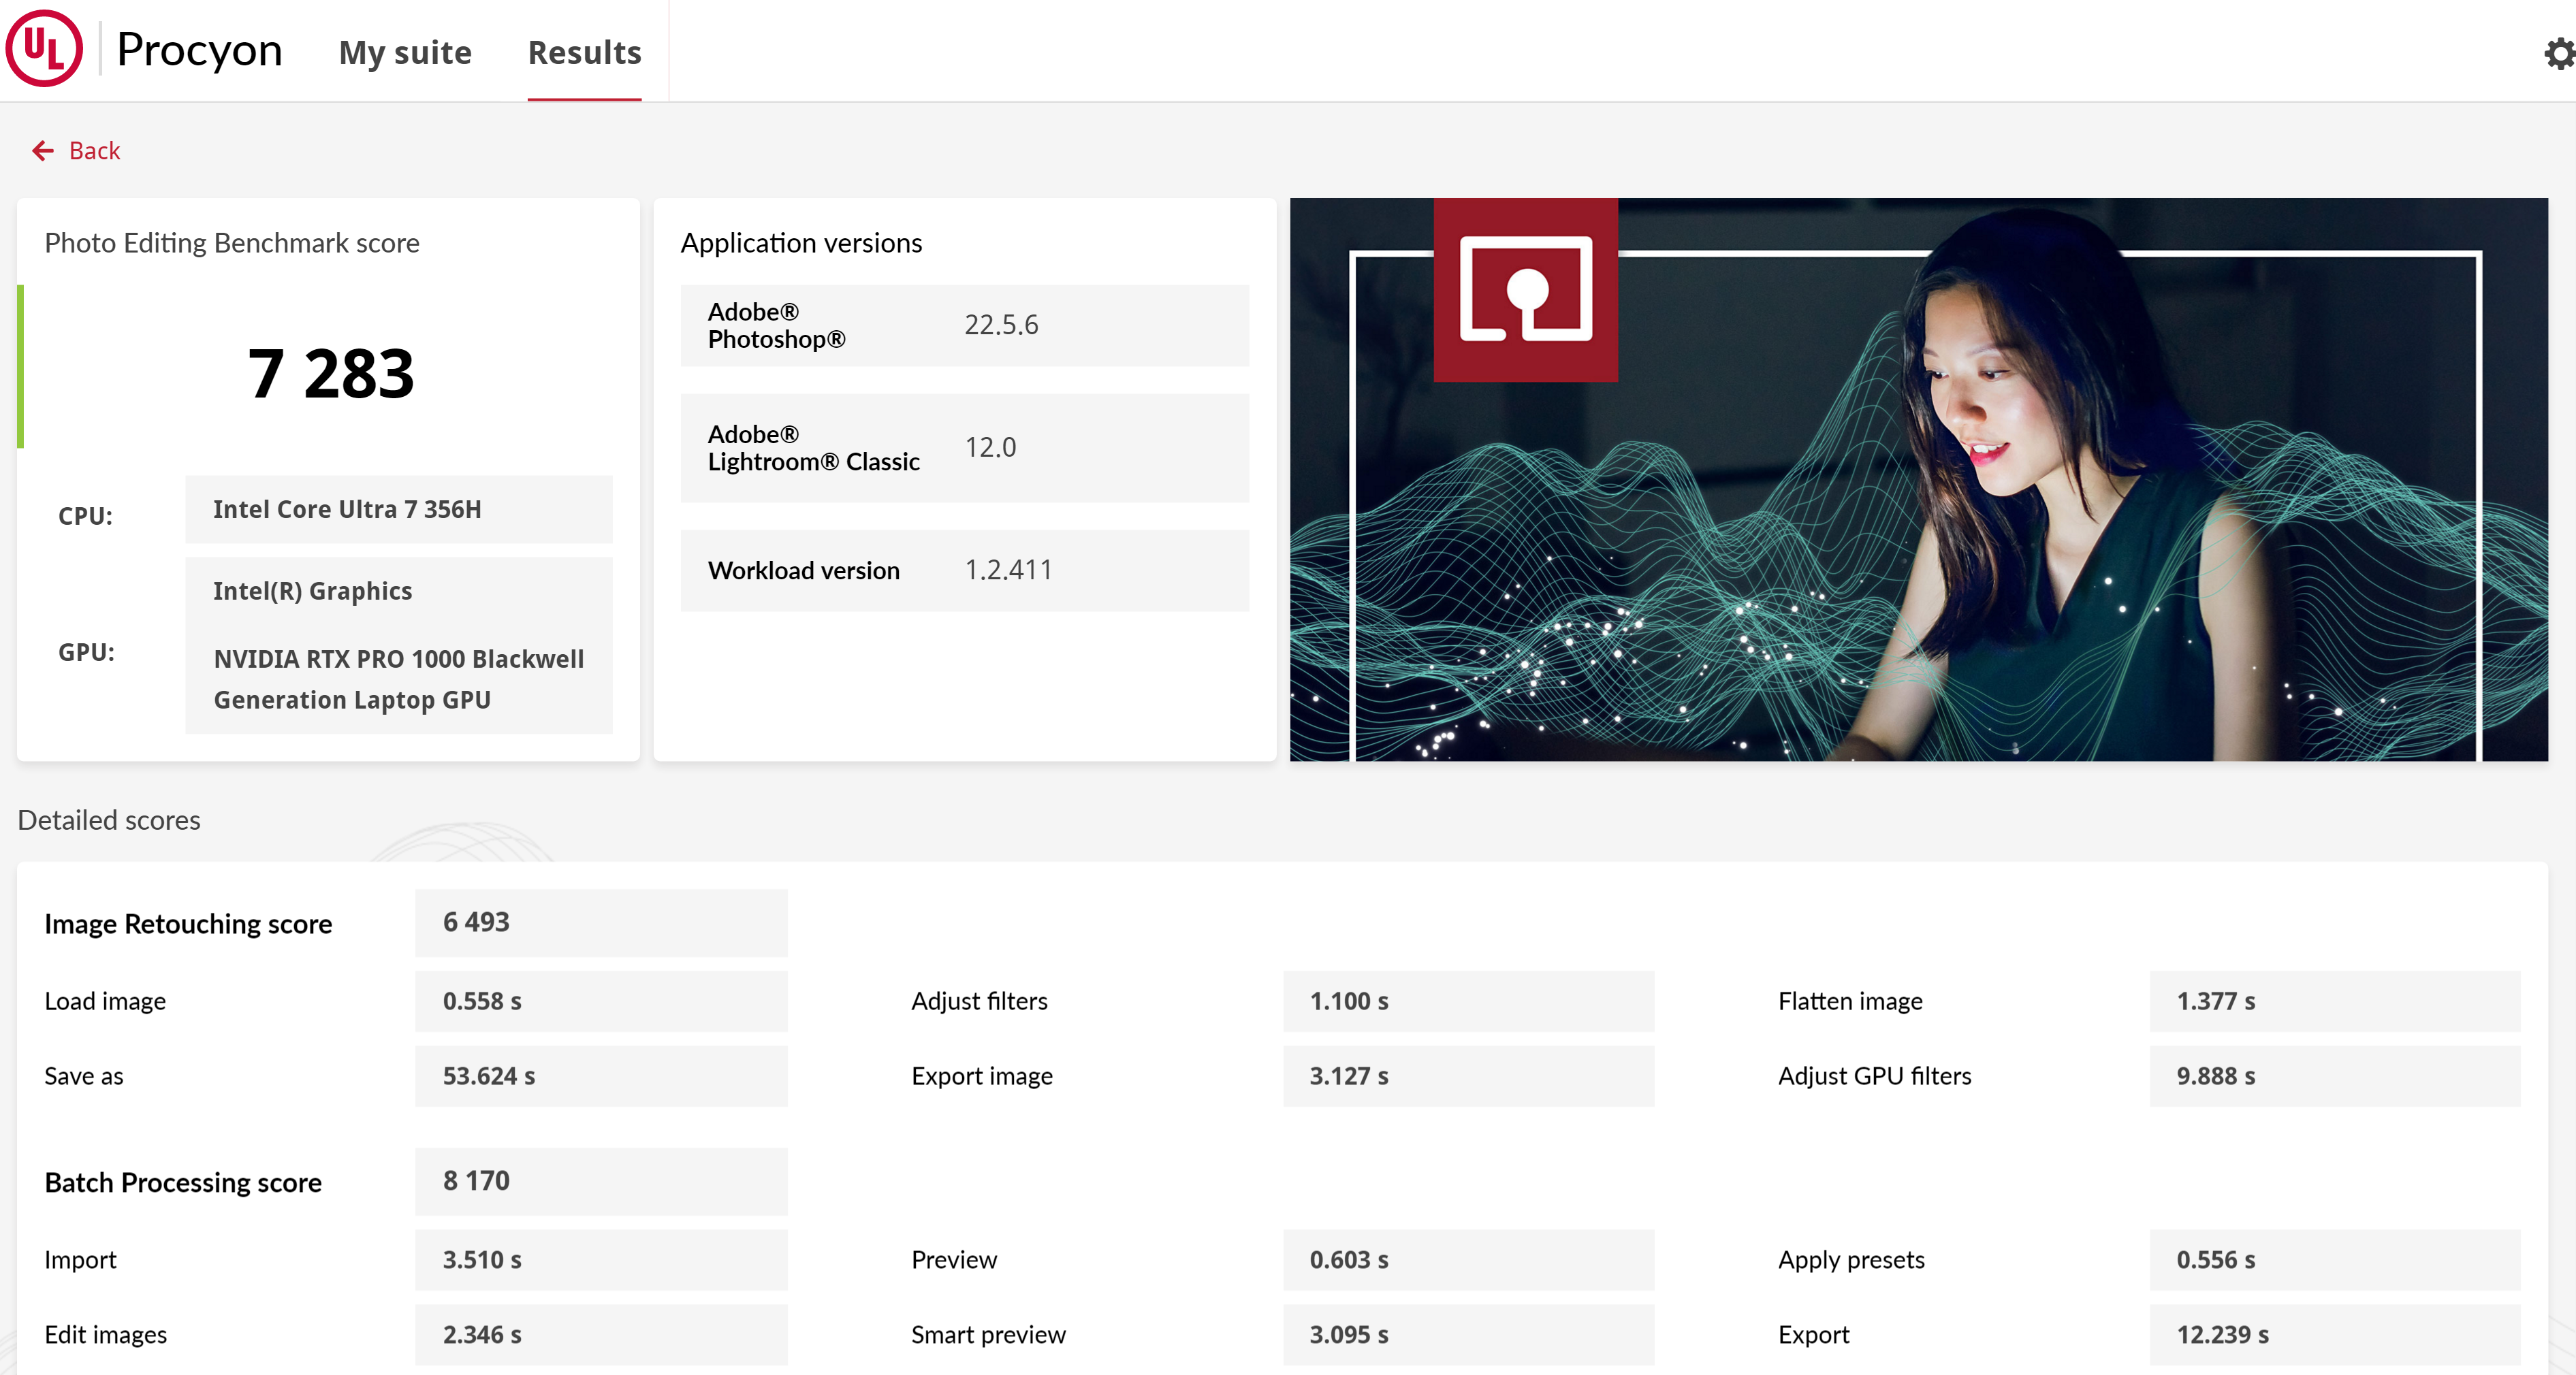Click the red back arrow icon

coord(43,151)
